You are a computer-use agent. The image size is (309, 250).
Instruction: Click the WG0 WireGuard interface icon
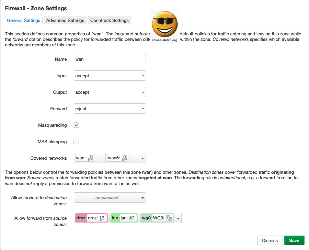(169, 218)
